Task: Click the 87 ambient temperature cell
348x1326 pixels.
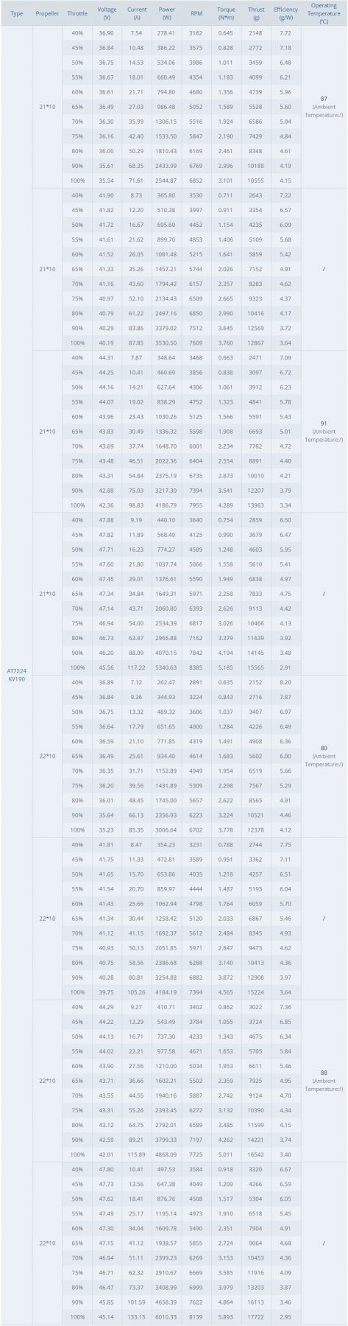Action: pyautogui.click(x=324, y=108)
